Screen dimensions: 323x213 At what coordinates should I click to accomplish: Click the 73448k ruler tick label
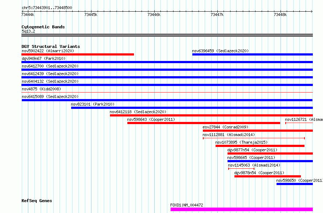click(280, 15)
